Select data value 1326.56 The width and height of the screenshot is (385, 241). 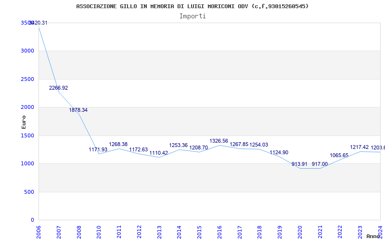pos(219,141)
